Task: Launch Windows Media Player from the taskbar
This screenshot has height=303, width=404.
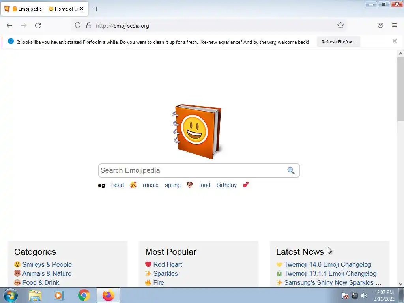Action: pos(59,295)
